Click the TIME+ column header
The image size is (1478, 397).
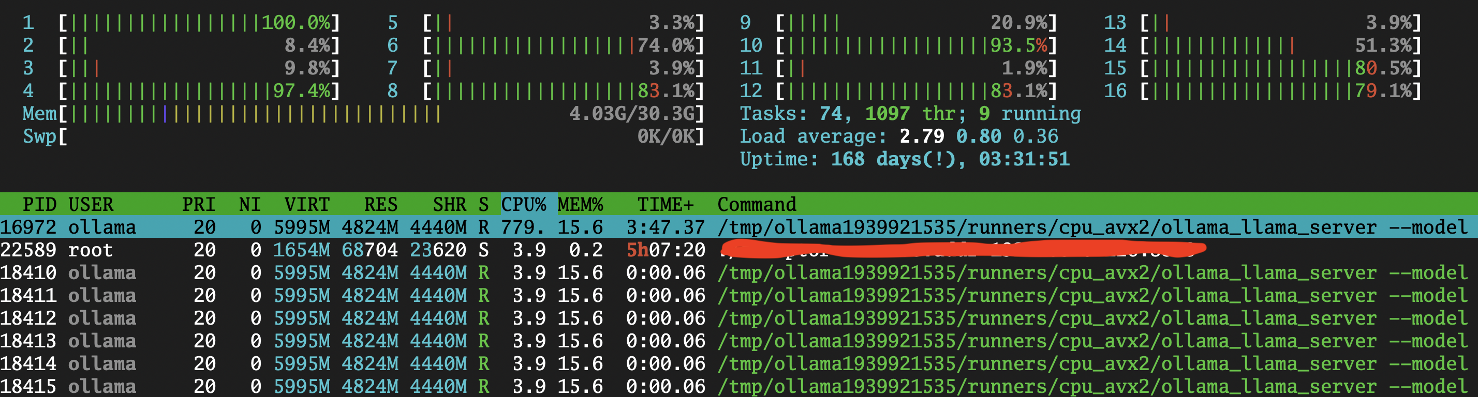pyautogui.click(x=666, y=204)
